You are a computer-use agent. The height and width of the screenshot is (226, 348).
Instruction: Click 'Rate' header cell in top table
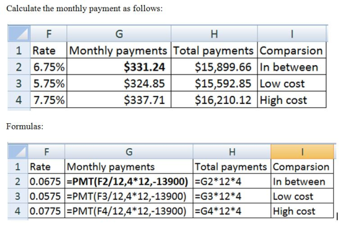[x=48, y=50]
